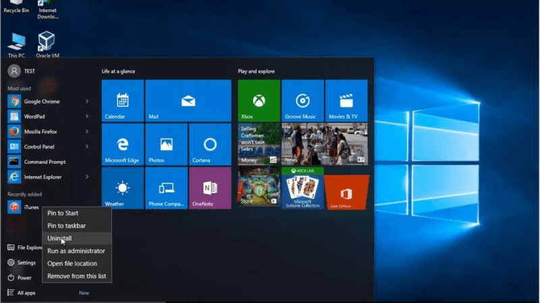Open the Calendar tile

tap(122, 100)
